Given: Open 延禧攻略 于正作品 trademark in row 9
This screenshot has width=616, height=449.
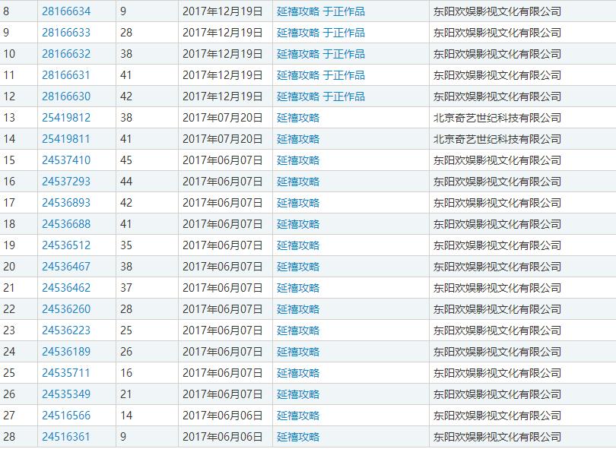Looking at the screenshot, I should [321, 33].
